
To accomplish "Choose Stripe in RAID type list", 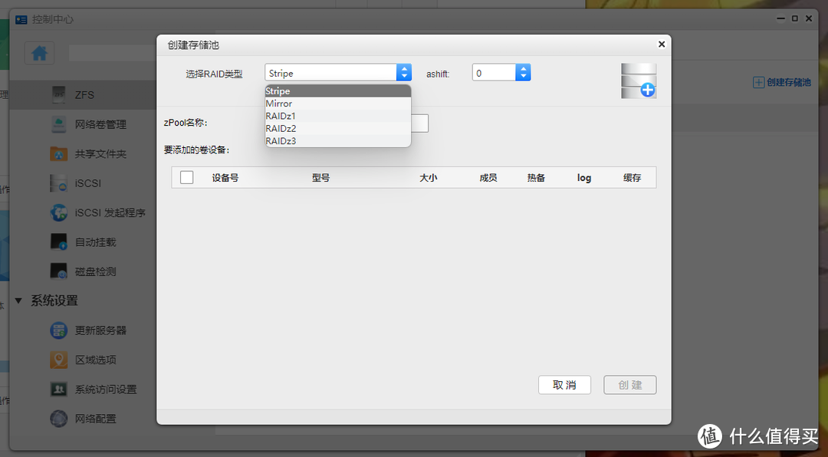I will click(x=338, y=91).
